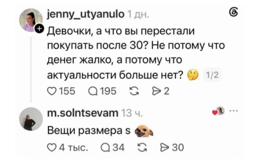Viewport: 265px width, 165px height.
Task: Repost the jenny_utyanulo thread
Action: (x=134, y=91)
